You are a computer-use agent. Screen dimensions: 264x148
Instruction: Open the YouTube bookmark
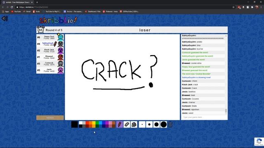[x=16, y=12]
